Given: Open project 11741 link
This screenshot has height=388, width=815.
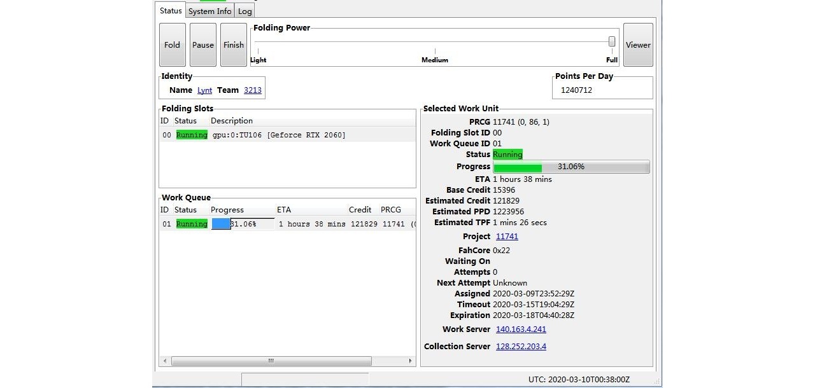Looking at the screenshot, I should (x=507, y=237).
